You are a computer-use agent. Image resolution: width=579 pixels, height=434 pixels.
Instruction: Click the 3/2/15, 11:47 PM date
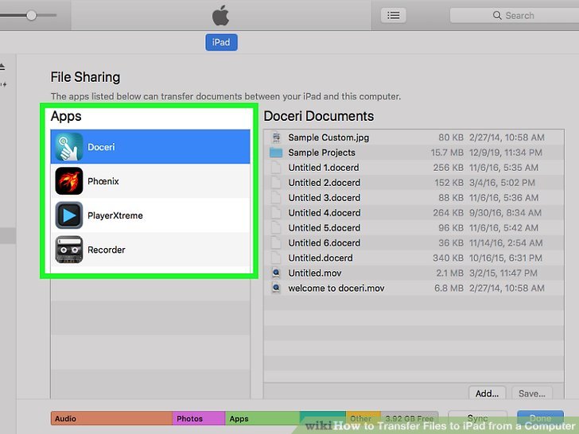(x=503, y=273)
